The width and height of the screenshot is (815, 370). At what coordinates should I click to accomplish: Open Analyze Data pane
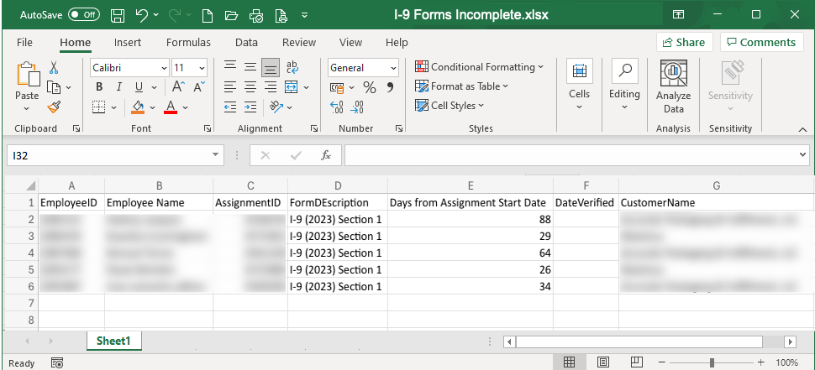(673, 87)
